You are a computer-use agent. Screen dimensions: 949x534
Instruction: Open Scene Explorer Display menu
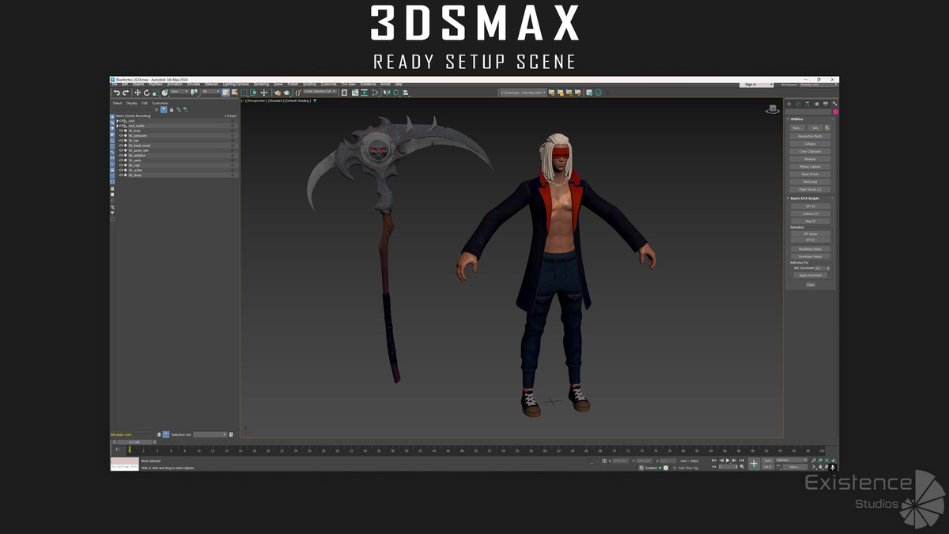click(x=132, y=103)
